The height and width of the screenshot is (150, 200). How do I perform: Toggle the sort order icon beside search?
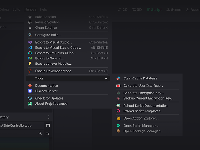click(x=48, y=133)
